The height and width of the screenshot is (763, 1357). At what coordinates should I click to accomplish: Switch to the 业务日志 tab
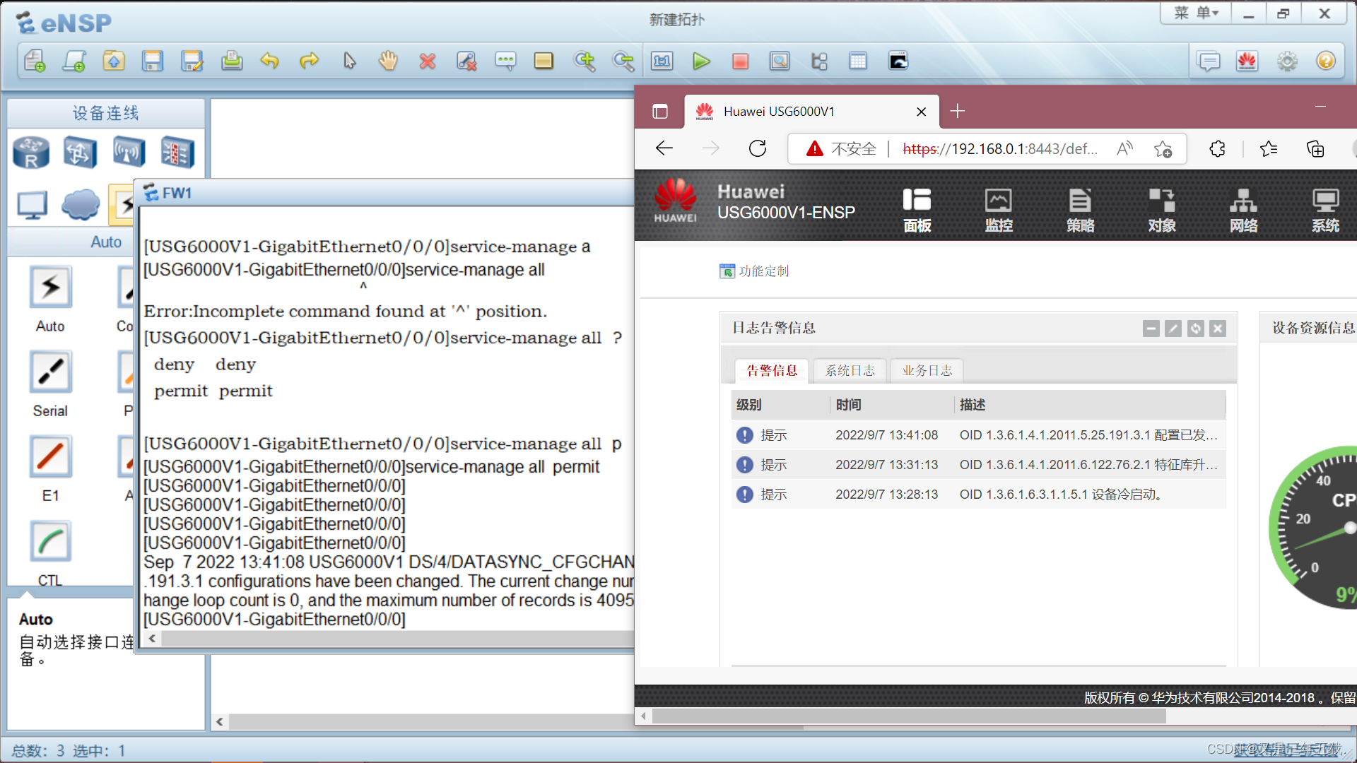coord(927,370)
